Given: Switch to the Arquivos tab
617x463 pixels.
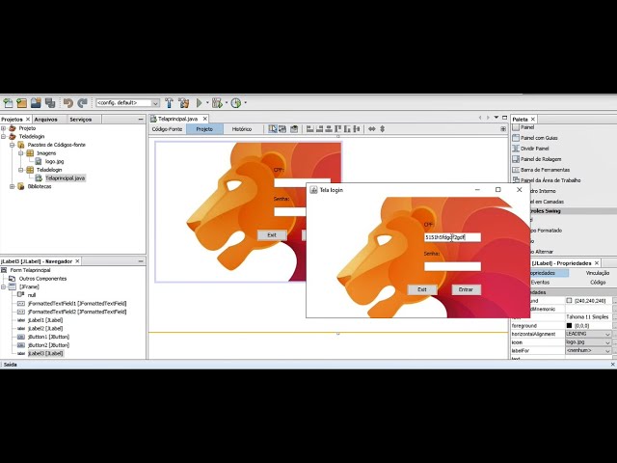Looking at the screenshot, I should pyautogui.click(x=45, y=120).
